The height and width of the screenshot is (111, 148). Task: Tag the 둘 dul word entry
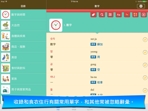pos(145,90)
